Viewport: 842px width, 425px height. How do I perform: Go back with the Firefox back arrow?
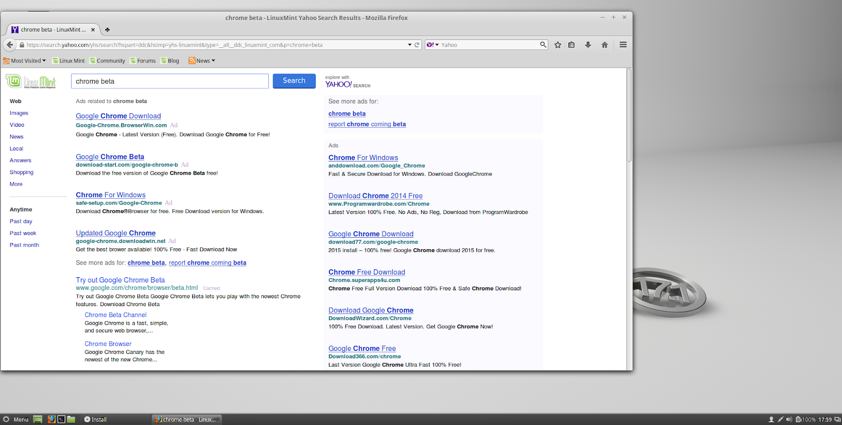click(9, 45)
